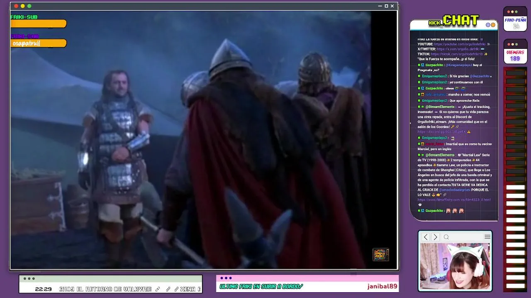Open the YouTube orgullodefriki link

click(x=460, y=44)
